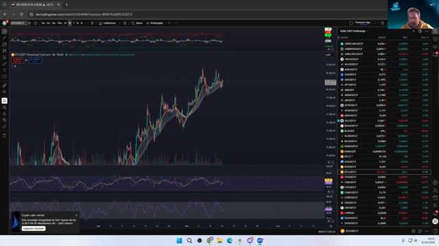Open File Explorer from taskbar
This screenshot has height=246, width=439.
(219, 241)
